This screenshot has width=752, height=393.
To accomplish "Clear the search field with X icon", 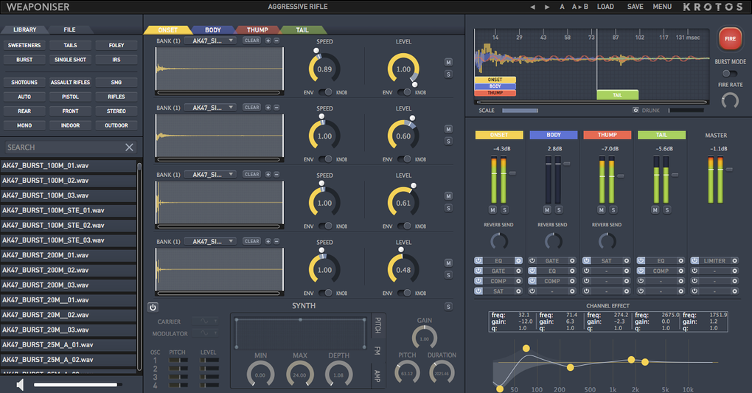I will coord(129,147).
